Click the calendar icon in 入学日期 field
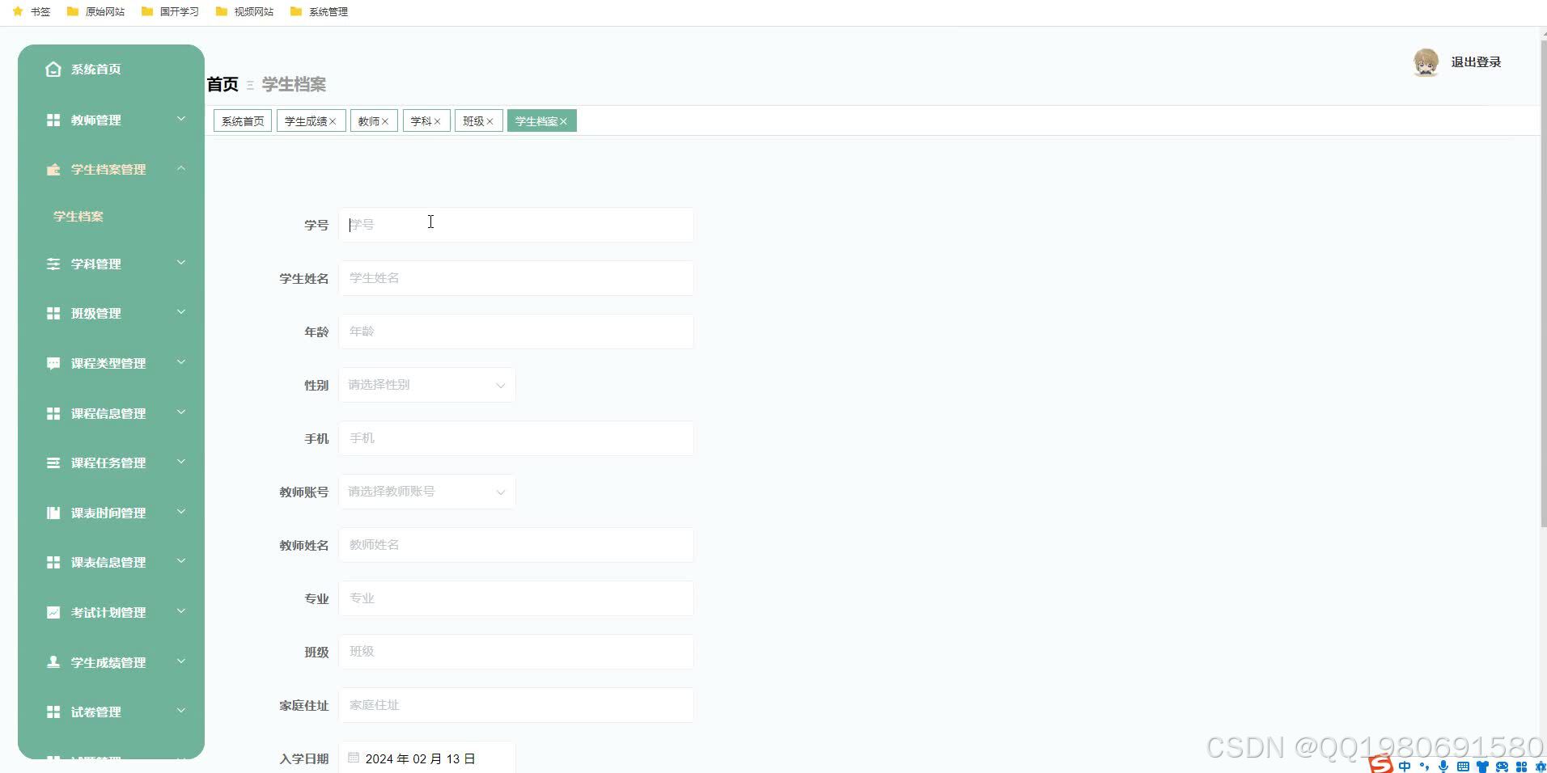This screenshot has width=1547, height=773. point(354,758)
